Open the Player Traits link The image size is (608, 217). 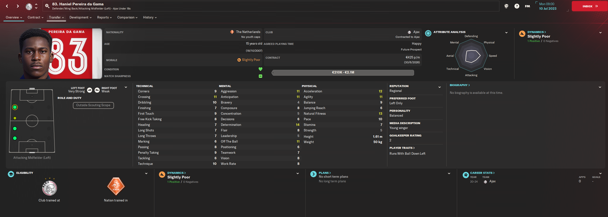tap(401, 148)
